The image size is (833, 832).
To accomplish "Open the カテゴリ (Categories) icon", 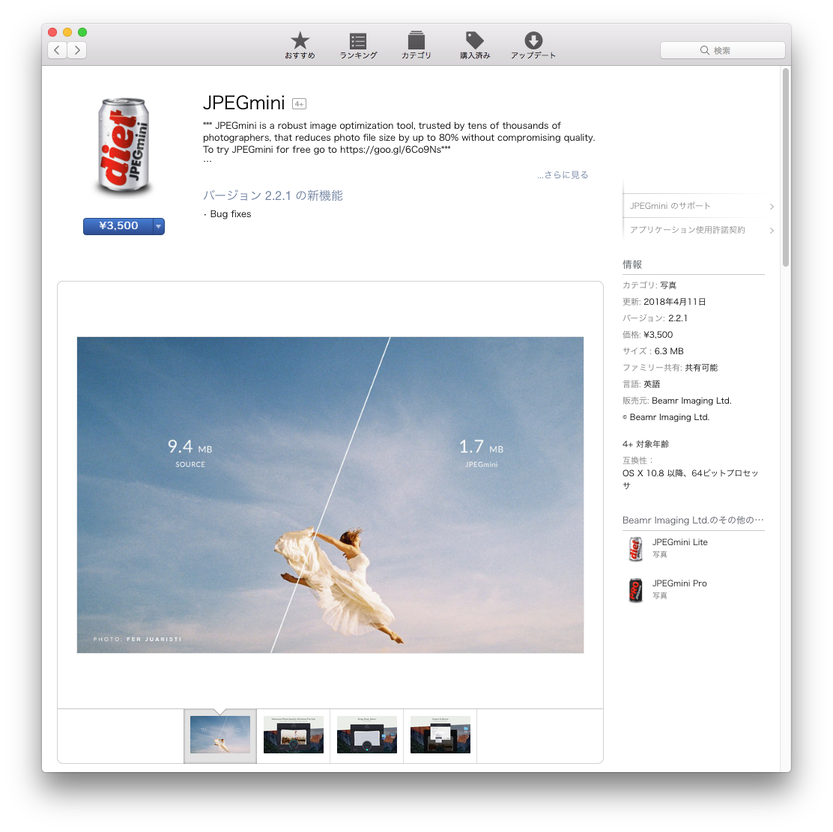I will [416, 41].
